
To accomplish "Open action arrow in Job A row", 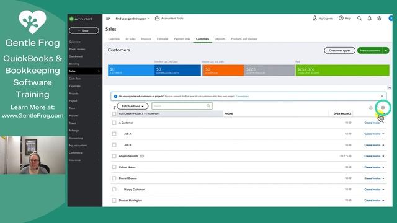I will click(383, 134).
